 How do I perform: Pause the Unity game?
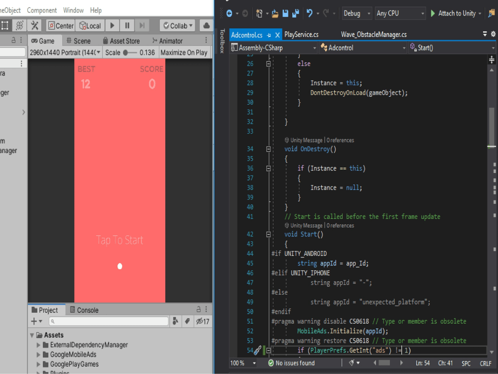pos(127,25)
